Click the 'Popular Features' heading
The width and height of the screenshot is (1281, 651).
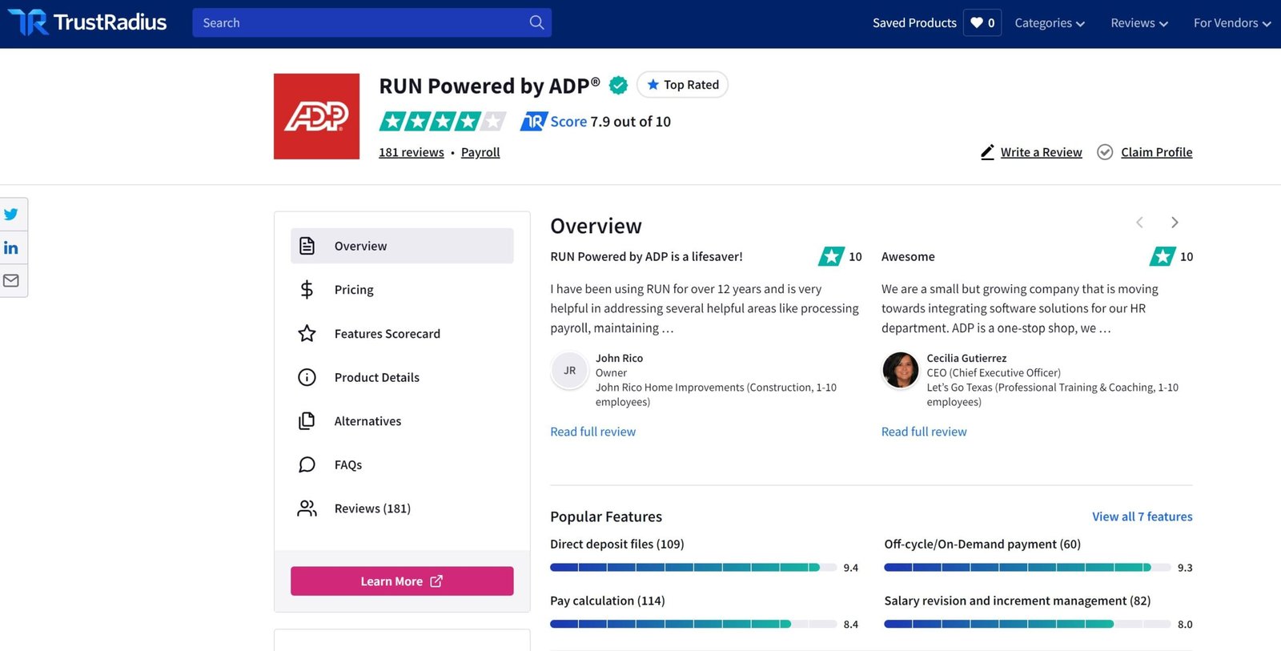(606, 516)
